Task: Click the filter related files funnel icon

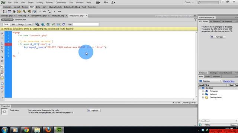Action: tap(195, 20)
